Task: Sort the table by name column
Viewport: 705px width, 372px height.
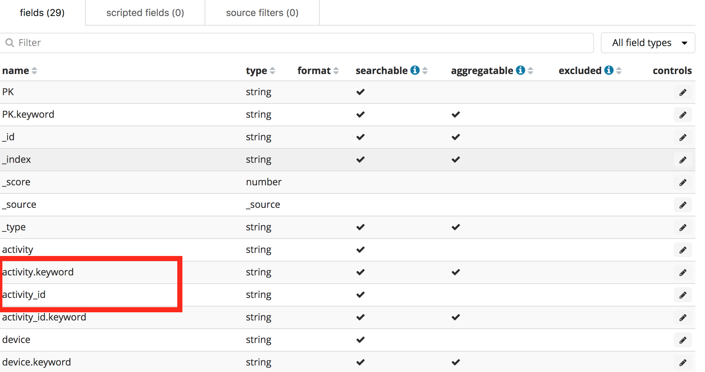Action: coord(34,71)
